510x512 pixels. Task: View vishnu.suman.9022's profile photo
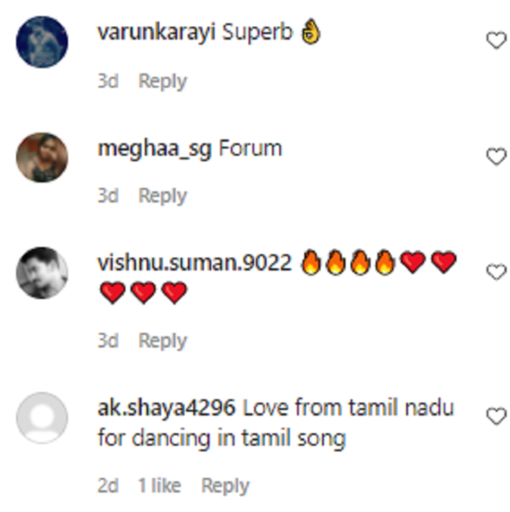pos(42,273)
